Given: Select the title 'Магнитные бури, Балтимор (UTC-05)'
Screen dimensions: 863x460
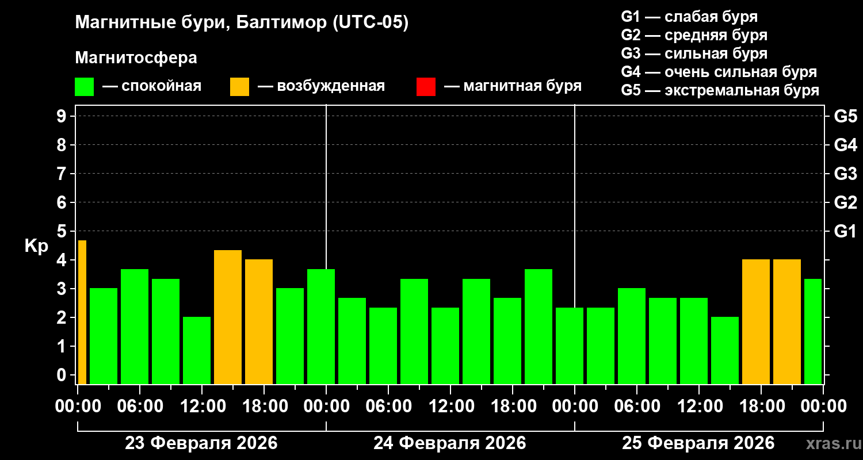Looking at the screenshot, I should point(242,23).
